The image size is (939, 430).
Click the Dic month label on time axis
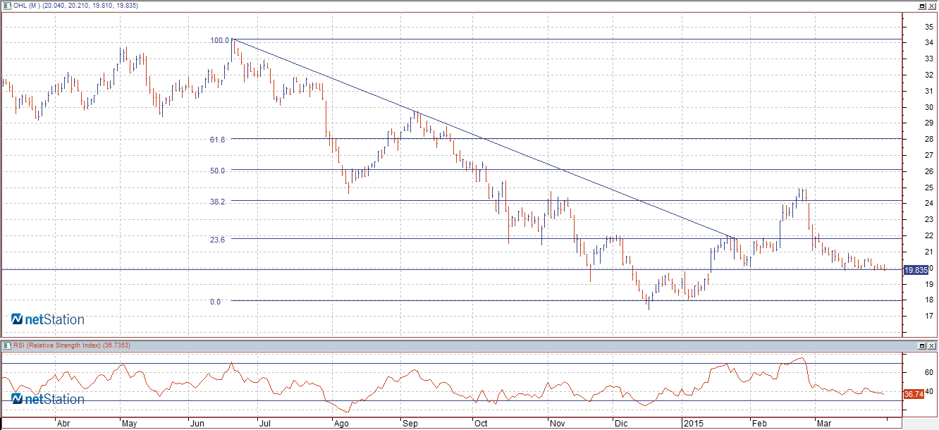point(620,424)
